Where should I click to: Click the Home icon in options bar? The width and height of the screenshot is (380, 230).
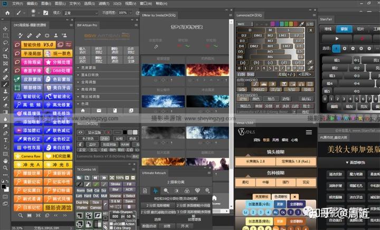coord(7,13)
